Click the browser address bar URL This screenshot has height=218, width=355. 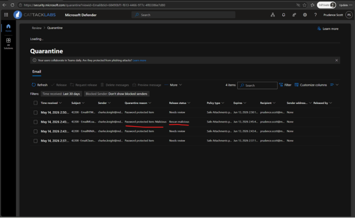pos(94,5)
